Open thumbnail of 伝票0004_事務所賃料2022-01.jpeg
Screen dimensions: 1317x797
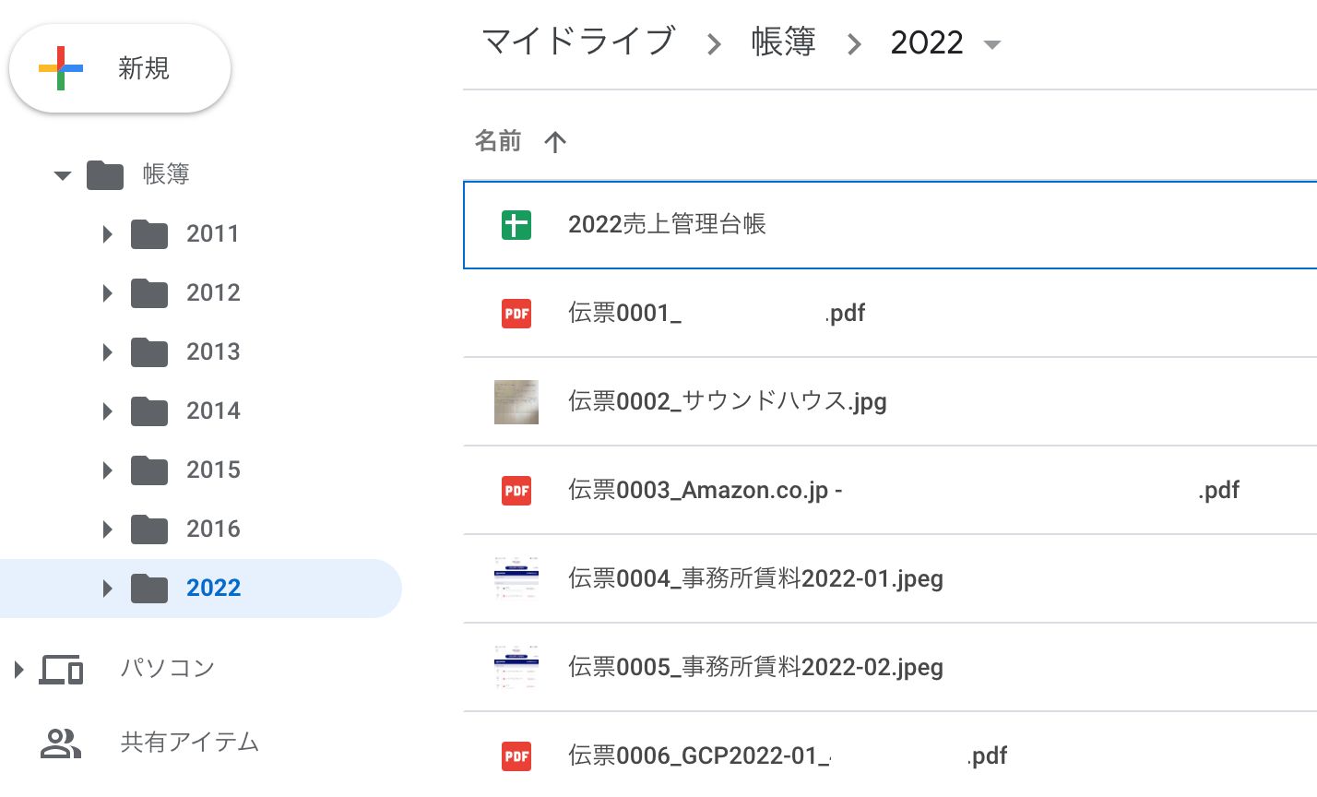click(516, 579)
